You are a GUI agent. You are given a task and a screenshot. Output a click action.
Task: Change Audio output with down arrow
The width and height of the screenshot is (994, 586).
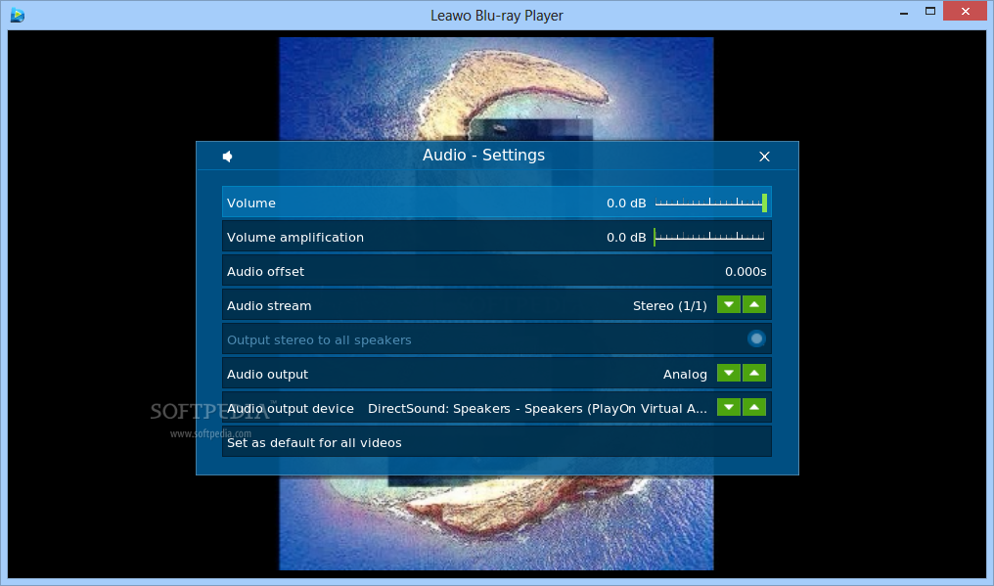[729, 373]
